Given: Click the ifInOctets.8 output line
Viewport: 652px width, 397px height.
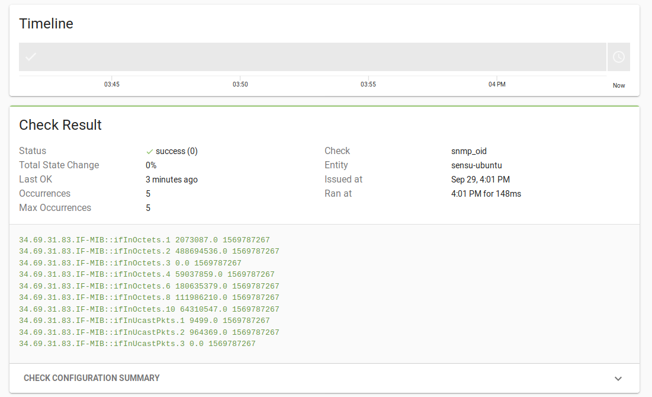Looking at the screenshot, I should pos(149,297).
